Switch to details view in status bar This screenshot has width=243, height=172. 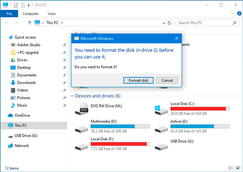point(231,168)
